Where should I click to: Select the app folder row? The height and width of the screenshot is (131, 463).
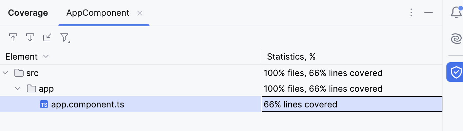click(46, 88)
